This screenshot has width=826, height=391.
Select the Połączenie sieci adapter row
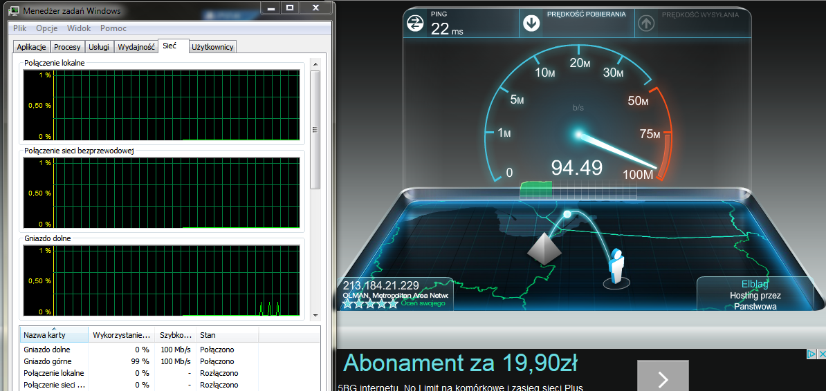pos(169,385)
